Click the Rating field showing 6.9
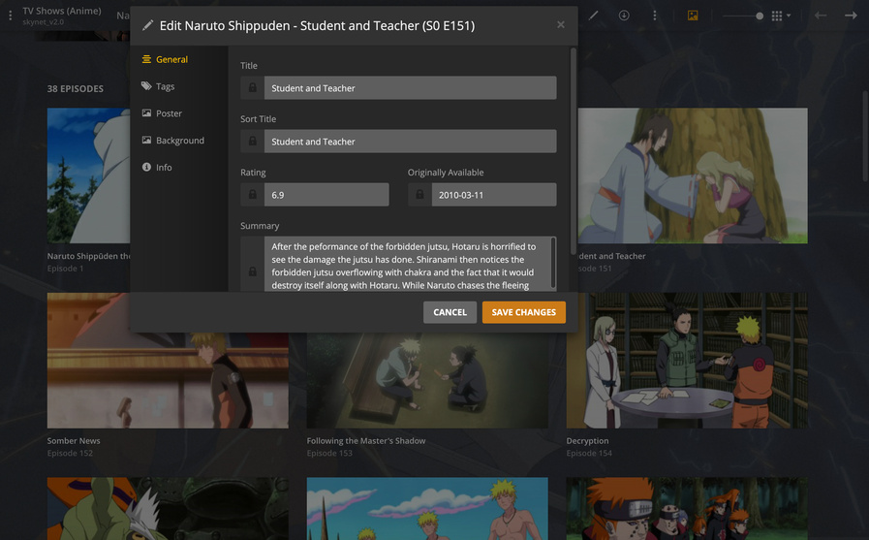Viewport: 869px width, 540px height. (326, 195)
